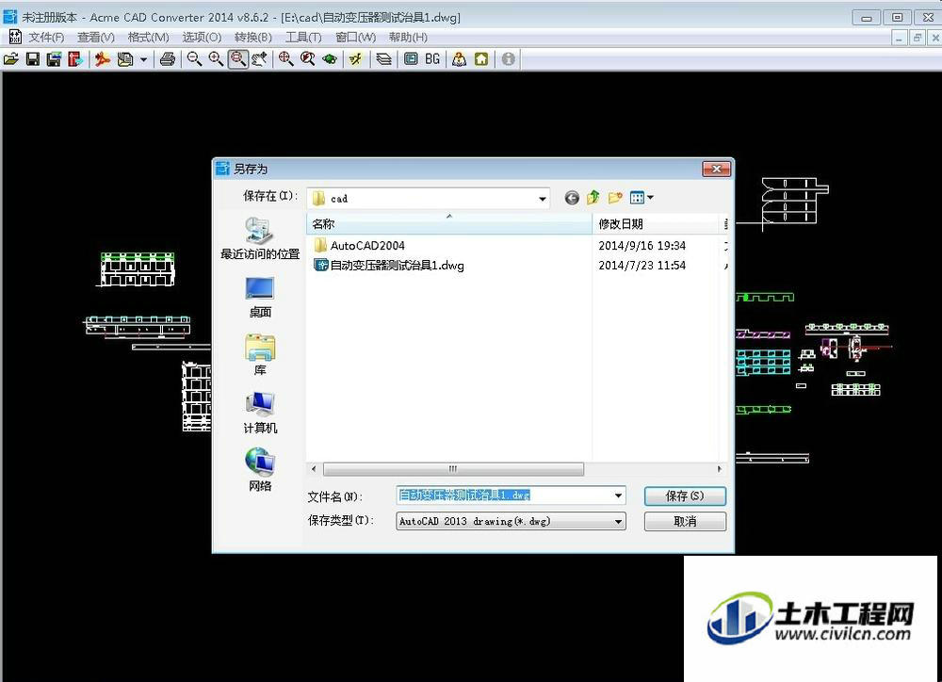Viewport: 942px width, 682px height.
Task: Select file 自动变压器测试治具1.dwg in the list
Action: coord(389,265)
